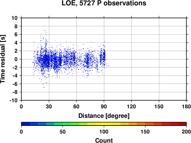Click the yellow colorbar segment near 100
Screen dimensions: 191x143
[104, 124]
